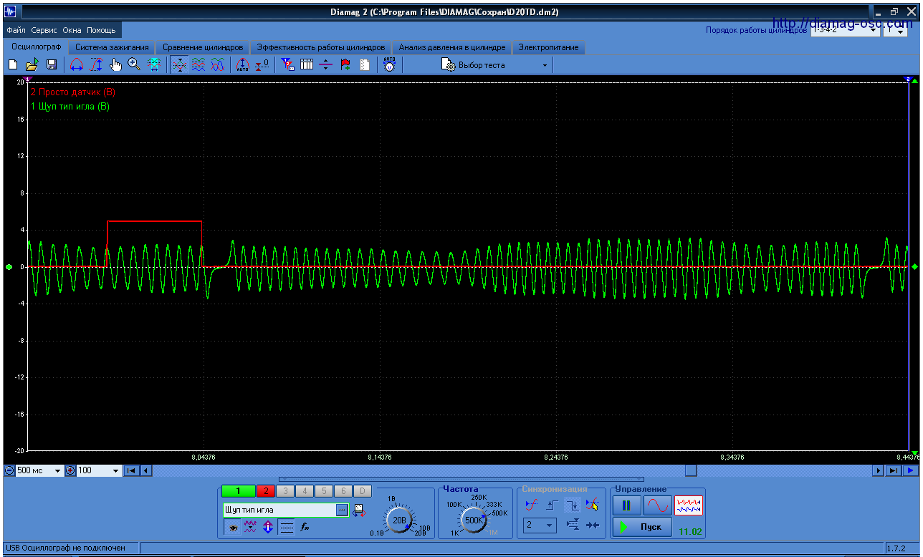This screenshot has height=557, width=923.
Task: Select the D channel button
Action: [x=363, y=491]
